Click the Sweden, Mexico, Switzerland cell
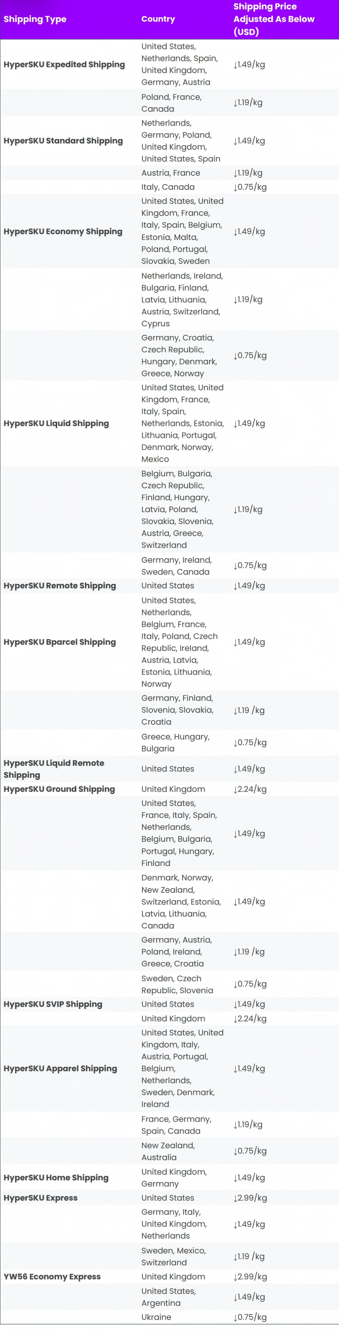The image size is (339, 1330). coord(174,1257)
